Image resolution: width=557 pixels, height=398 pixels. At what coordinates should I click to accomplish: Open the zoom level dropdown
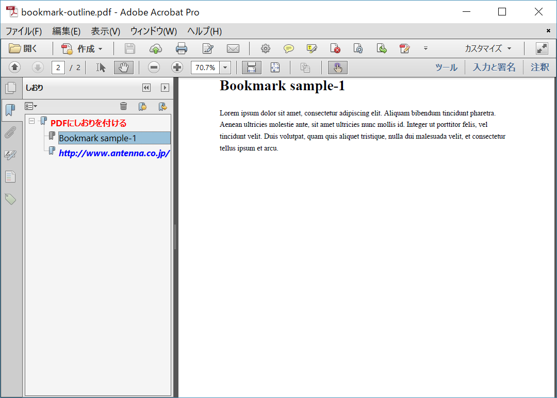point(224,67)
